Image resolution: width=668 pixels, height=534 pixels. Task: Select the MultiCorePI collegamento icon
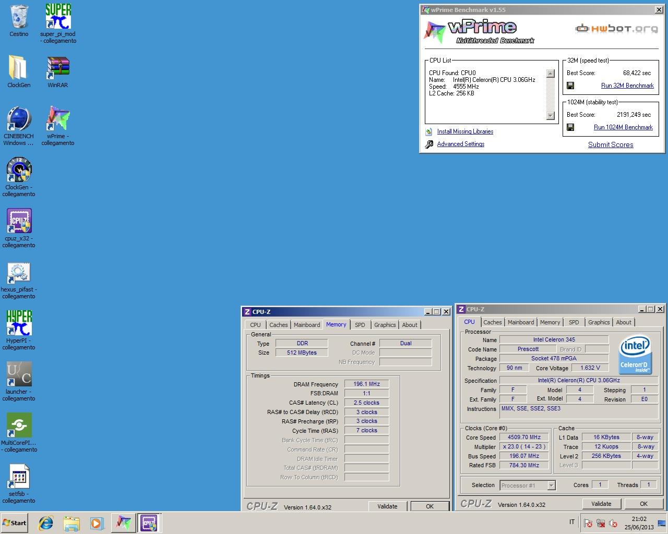click(19, 432)
